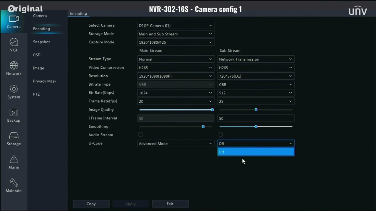The height and width of the screenshot is (211, 376).
Task: Click Sub Stream I Frame Interval field
Action: [x=256, y=118]
